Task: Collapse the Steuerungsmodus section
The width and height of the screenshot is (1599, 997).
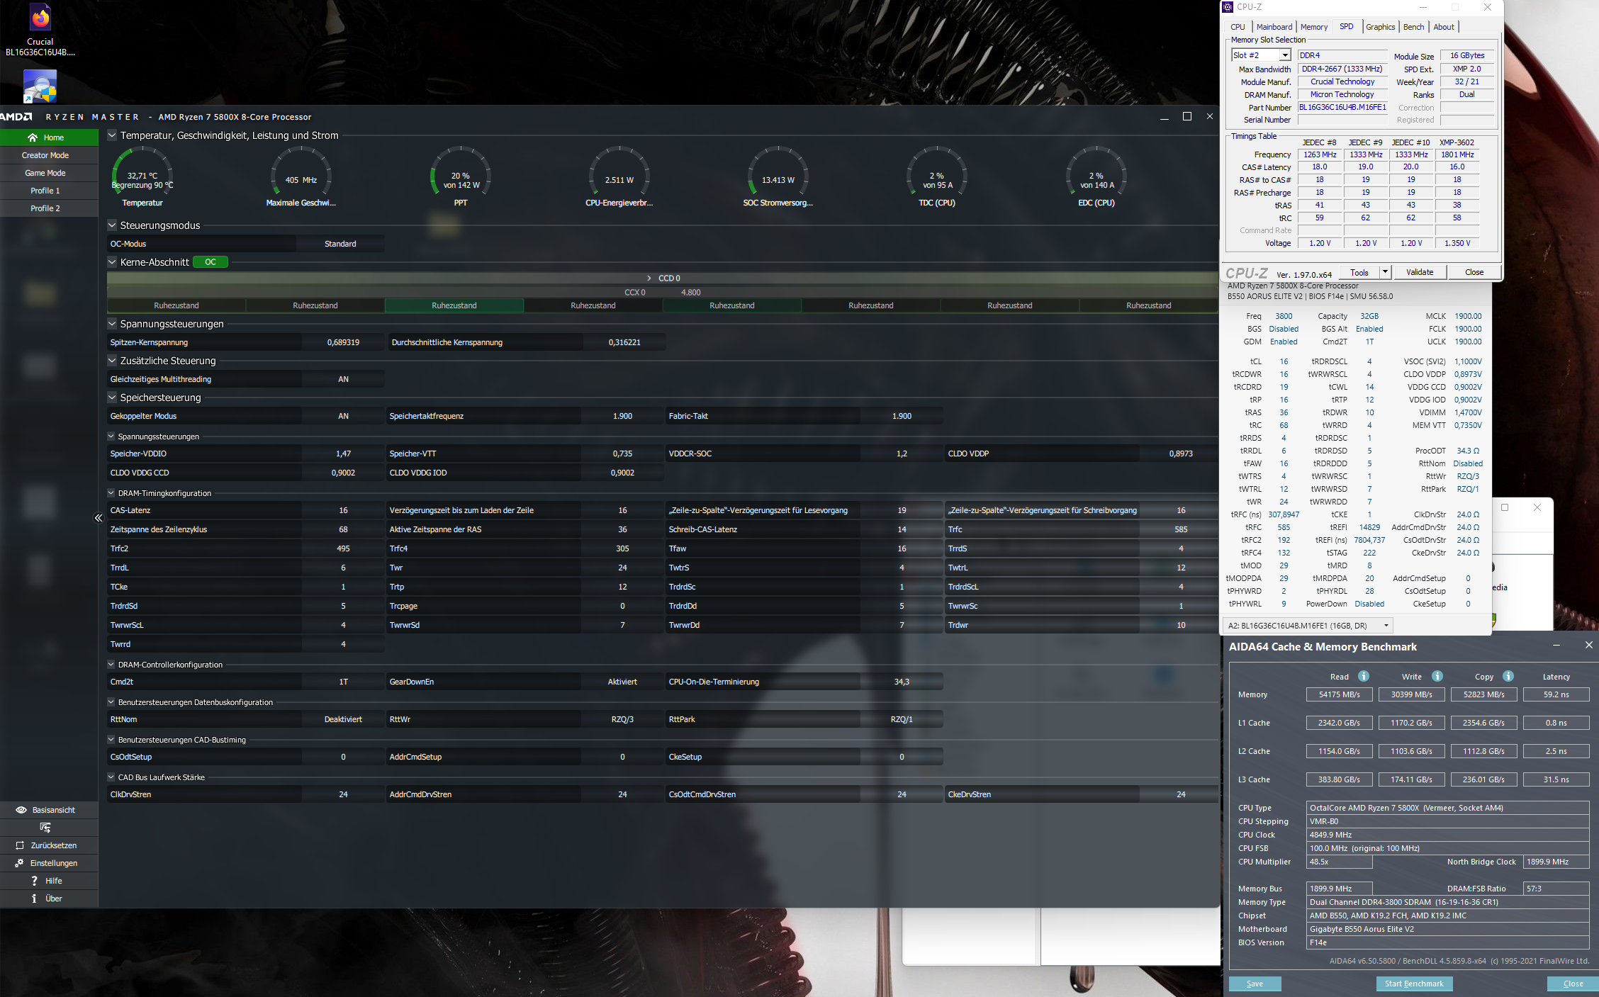Action: click(x=112, y=225)
